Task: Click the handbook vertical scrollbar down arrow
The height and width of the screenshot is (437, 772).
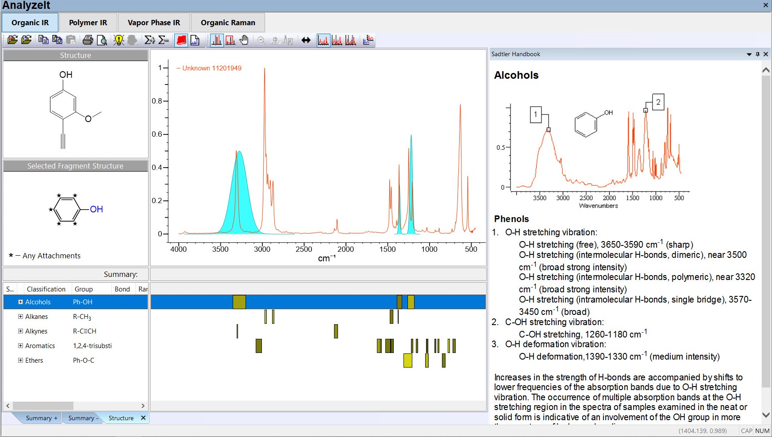Action: [766, 415]
